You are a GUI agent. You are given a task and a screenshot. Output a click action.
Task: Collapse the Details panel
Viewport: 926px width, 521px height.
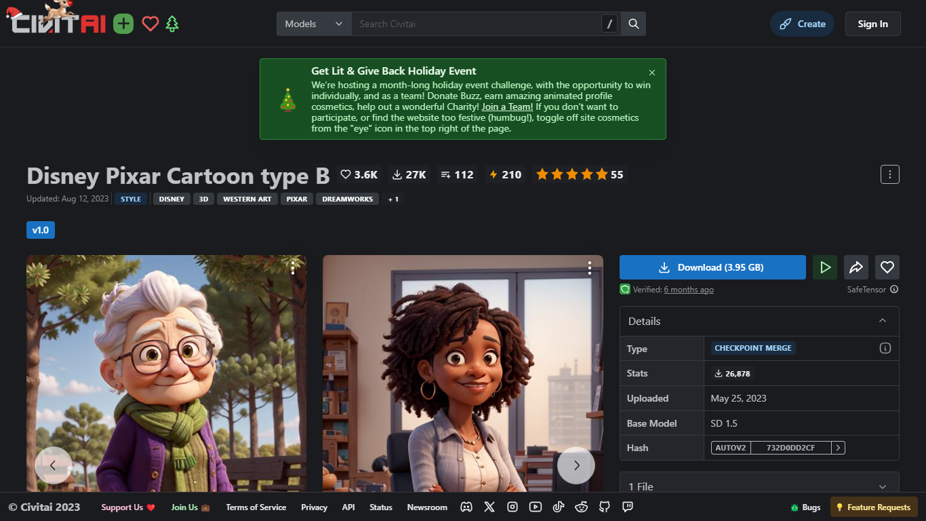pos(882,321)
